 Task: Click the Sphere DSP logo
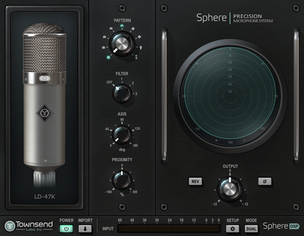281,226
